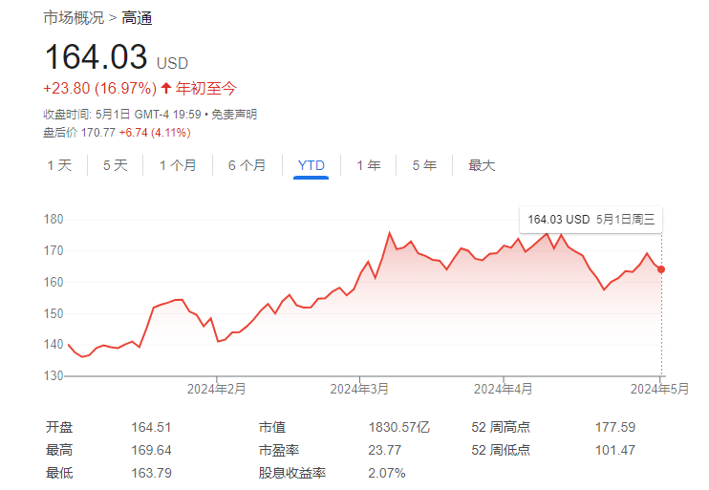The width and height of the screenshot is (709, 490).
Task: Click the 52 周高点 value 177.59
Action: tap(615, 427)
